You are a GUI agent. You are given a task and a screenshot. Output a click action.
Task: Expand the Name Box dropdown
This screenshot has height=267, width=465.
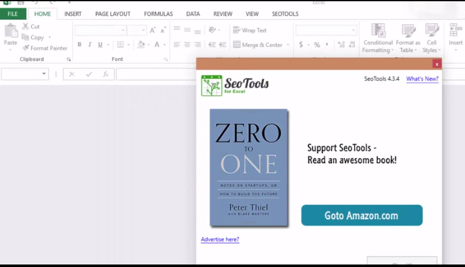[44, 74]
